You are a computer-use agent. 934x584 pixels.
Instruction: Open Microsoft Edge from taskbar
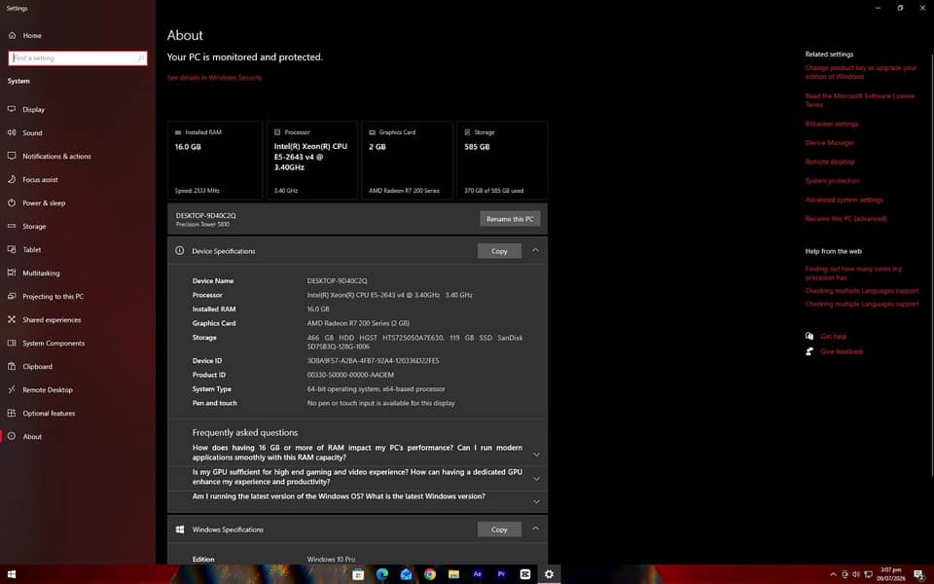tap(381, 574)
